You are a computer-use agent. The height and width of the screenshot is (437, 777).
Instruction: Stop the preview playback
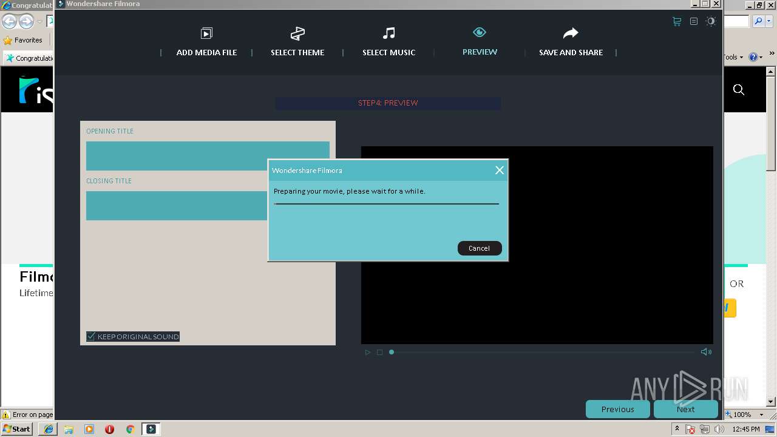[379, 352]
